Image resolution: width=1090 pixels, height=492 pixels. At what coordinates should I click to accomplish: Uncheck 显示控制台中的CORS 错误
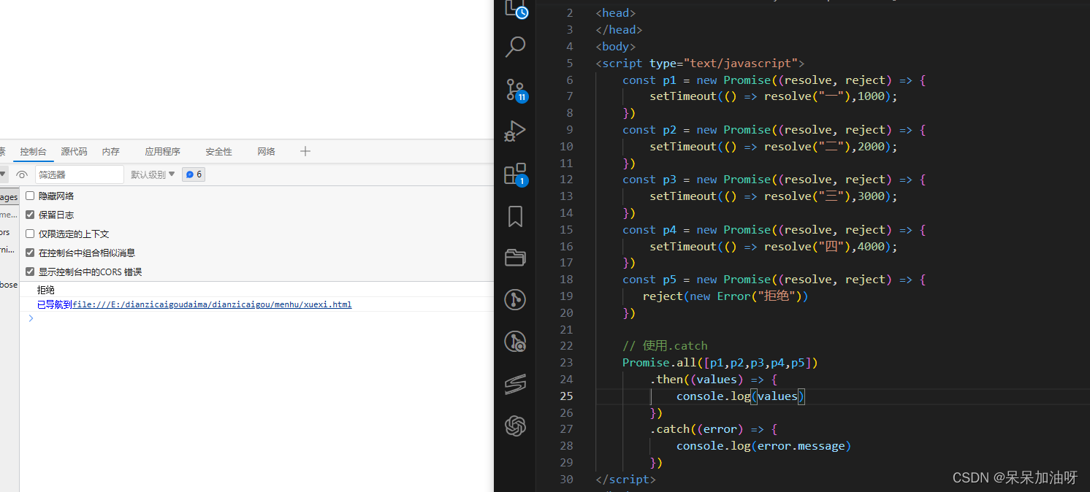pos(30,272)
